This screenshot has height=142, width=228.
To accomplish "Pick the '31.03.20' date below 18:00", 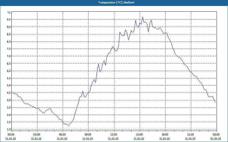I will coord(164,139).
